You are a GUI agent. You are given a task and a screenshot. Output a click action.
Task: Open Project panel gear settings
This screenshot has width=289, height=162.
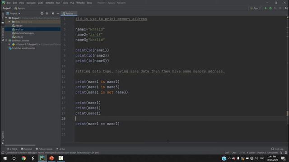pyautogui.click(x=53, y=13)
